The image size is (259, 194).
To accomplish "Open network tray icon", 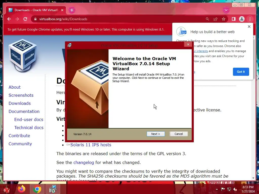I will pyautogui.click(x=229, y=189).
